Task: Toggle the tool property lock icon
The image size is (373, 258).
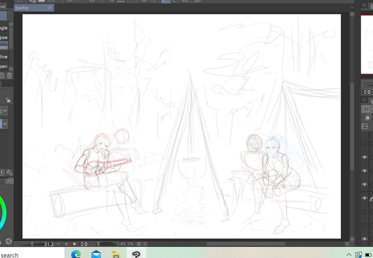Action: 8,100
